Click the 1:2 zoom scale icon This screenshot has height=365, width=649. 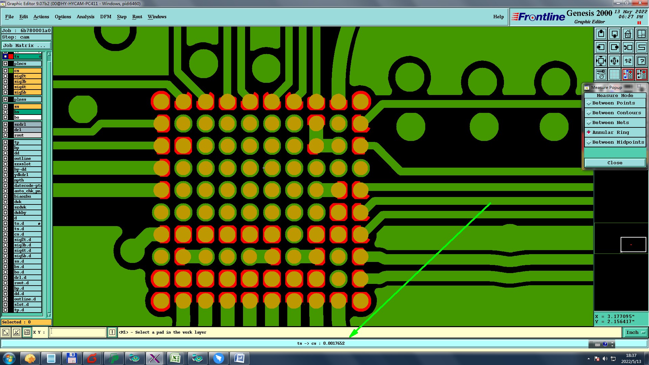(628, 61)
